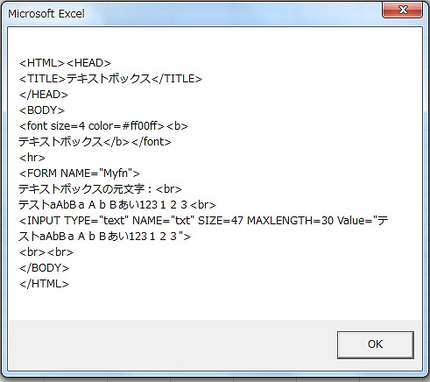430x382 pixels.
Task: Click the closing </HTML> tag line
Action: 44,284
